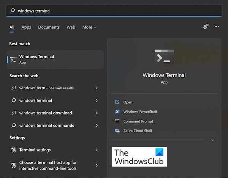The height and width of the screenshot is (178, 228).
Task: Open Windows Terminal via the Open link
Action: coord(128,102)
